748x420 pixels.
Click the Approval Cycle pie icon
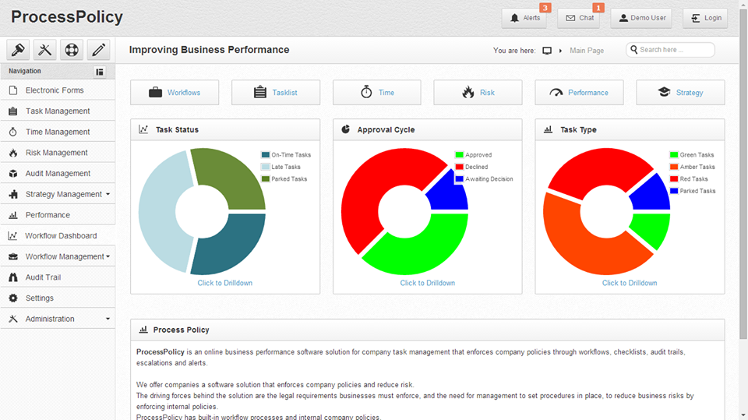coord(346,129)
